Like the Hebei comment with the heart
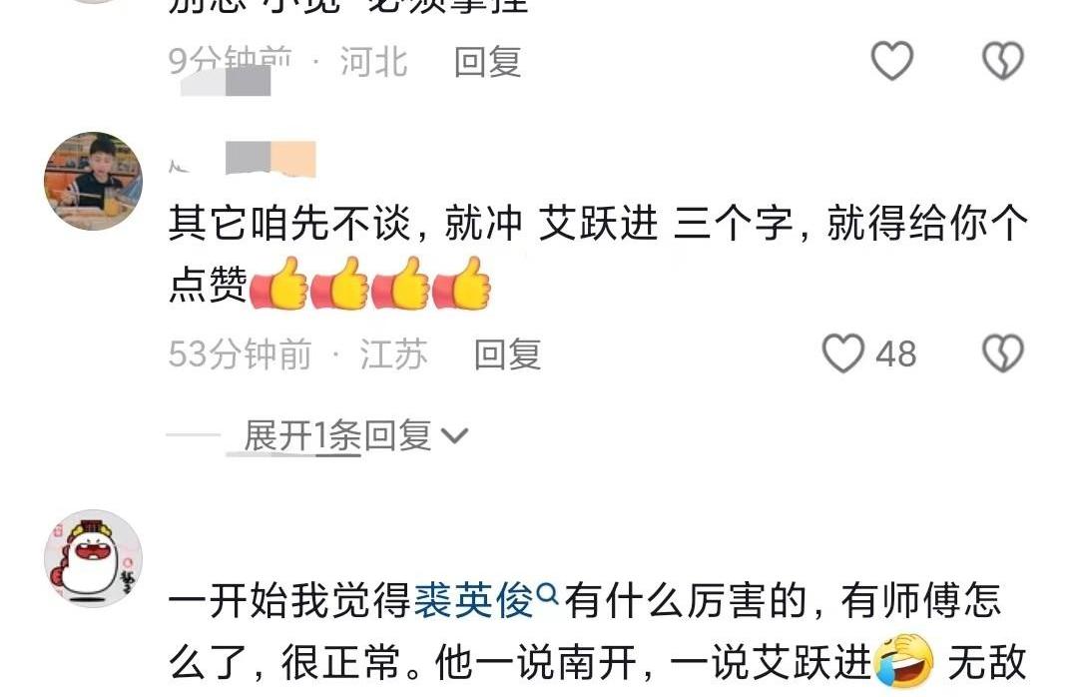This screenshot has width=1078, height=697. [891, 61]
